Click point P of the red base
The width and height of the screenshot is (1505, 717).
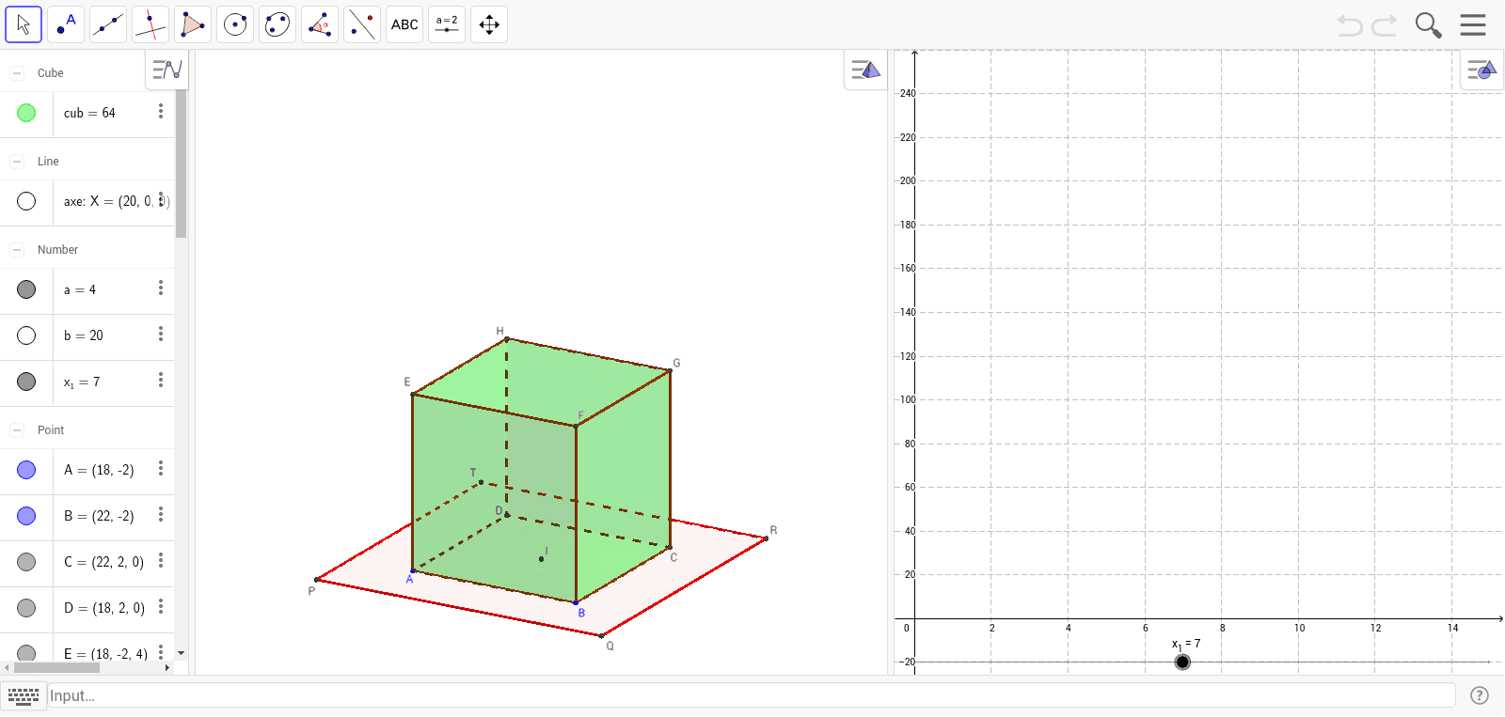pyautogui.click(x=317, y=580)
